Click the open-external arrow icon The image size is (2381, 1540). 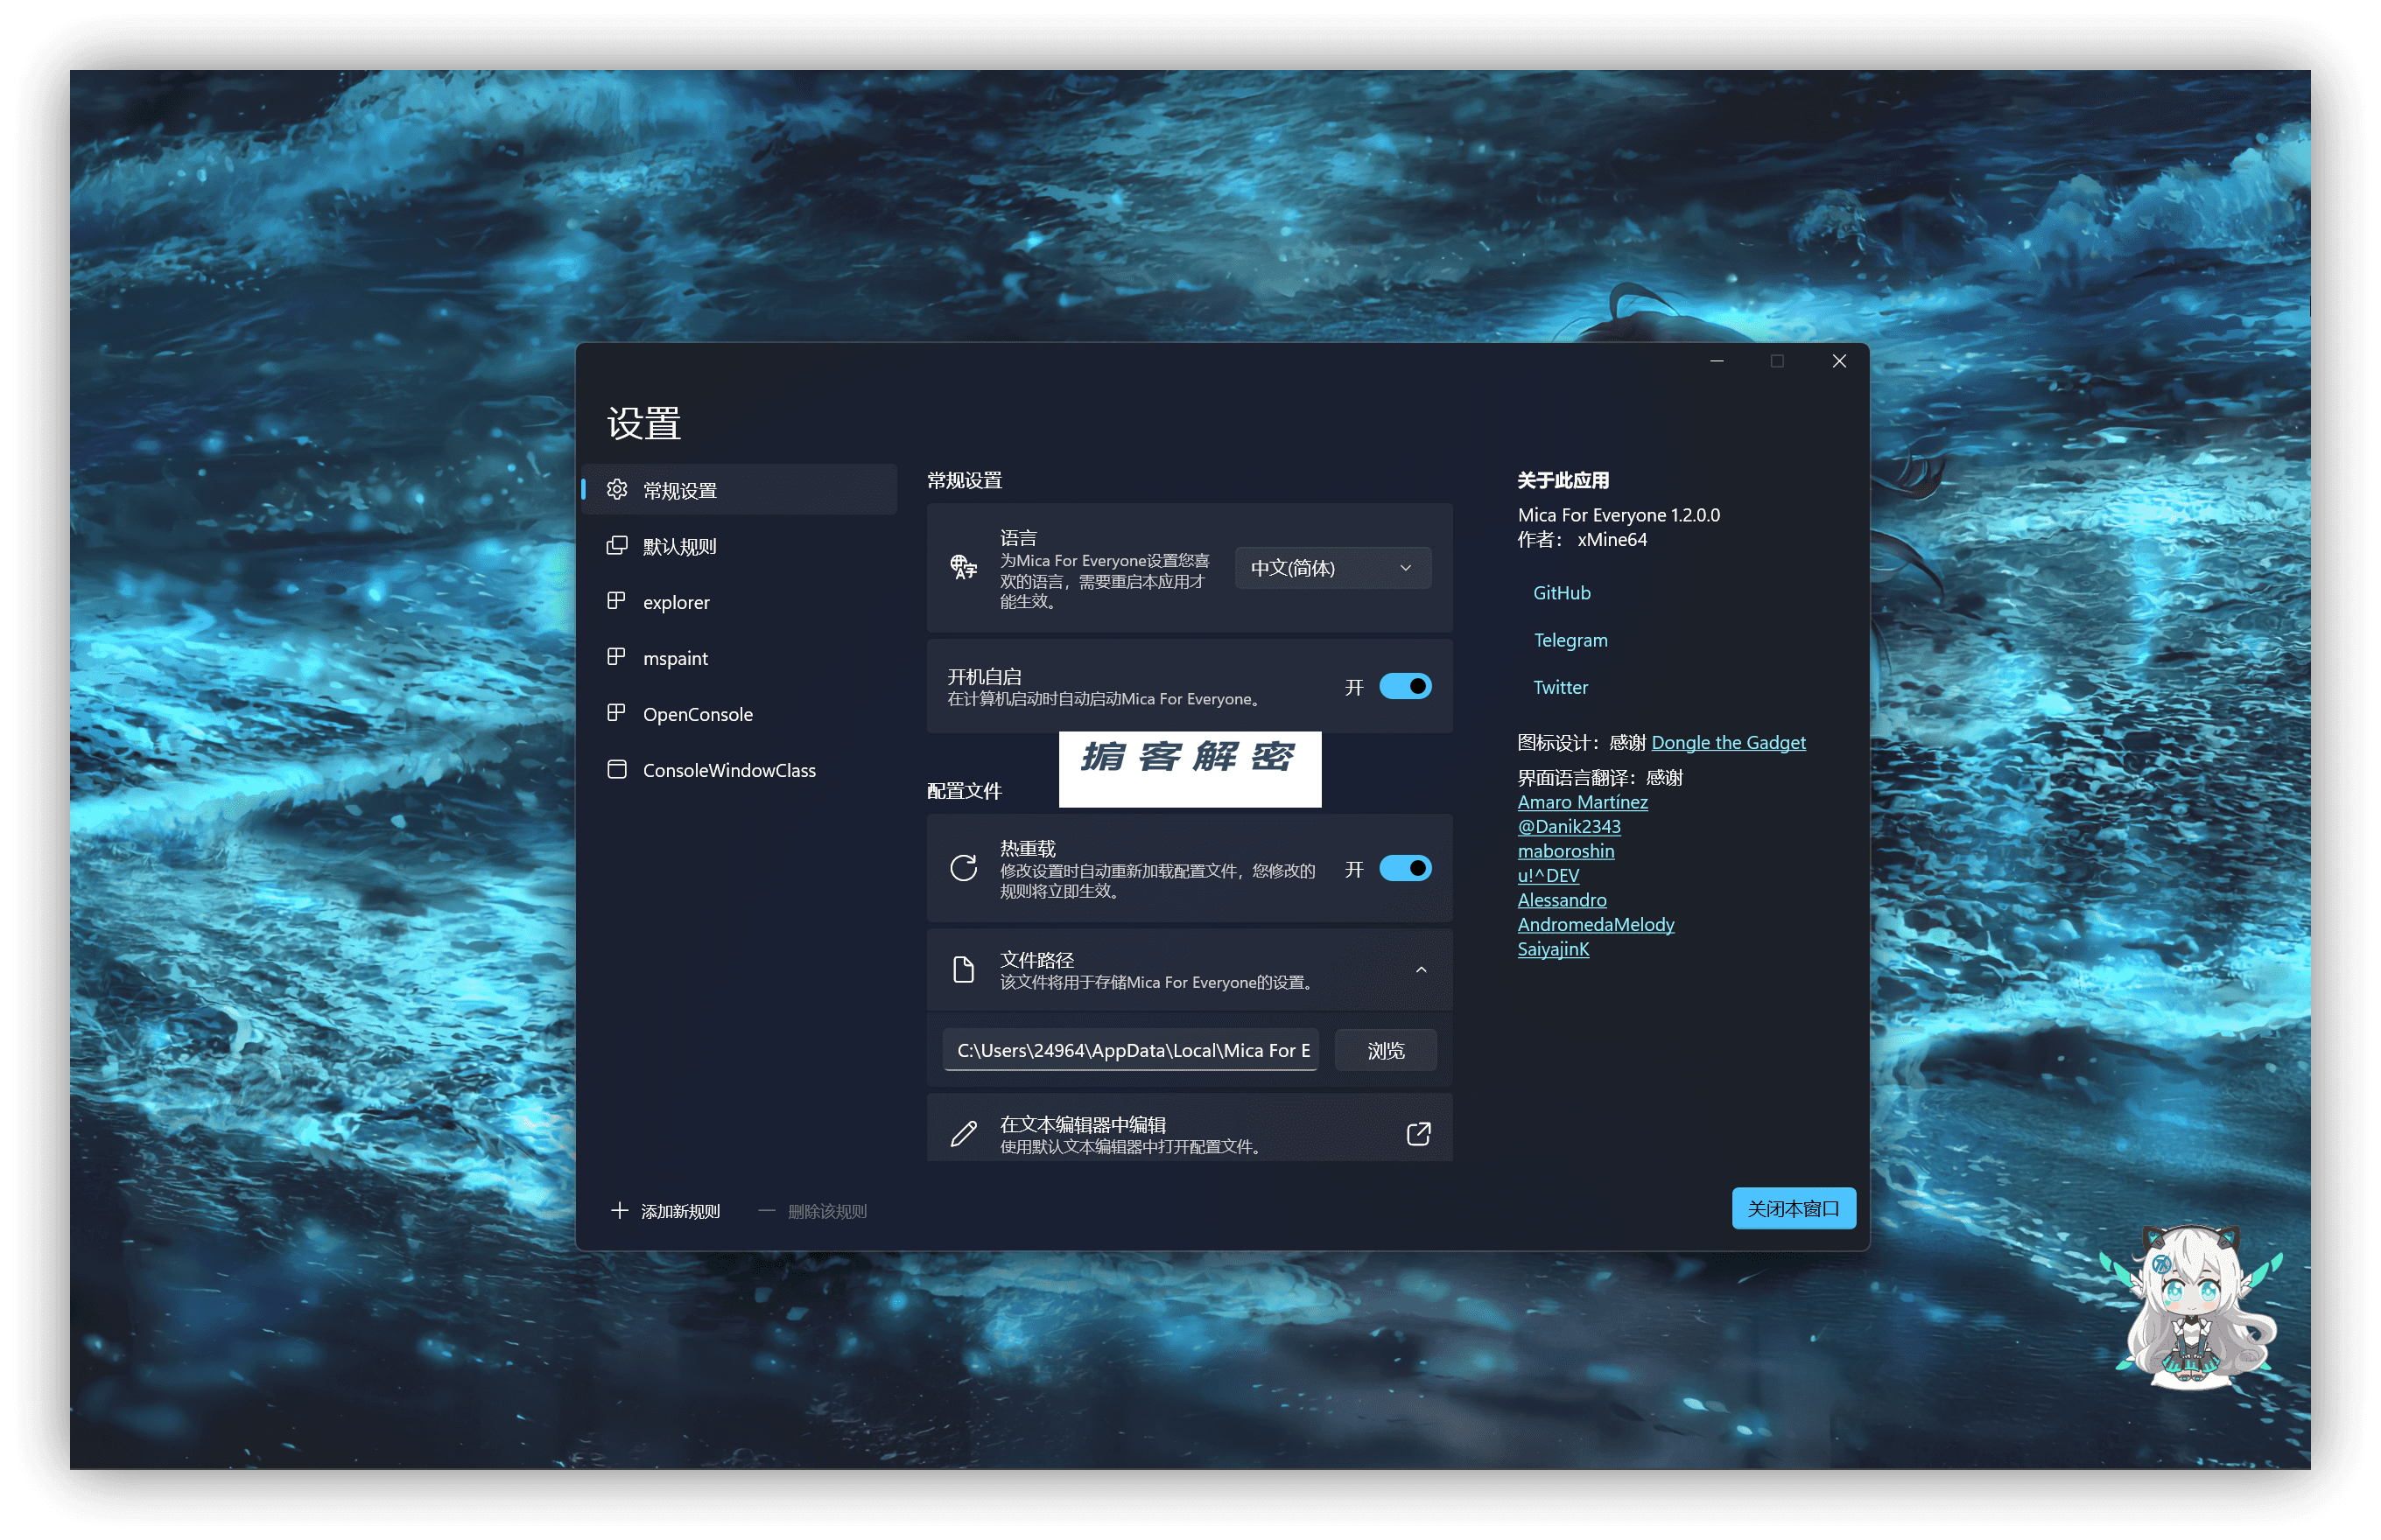point(1419,1133)
